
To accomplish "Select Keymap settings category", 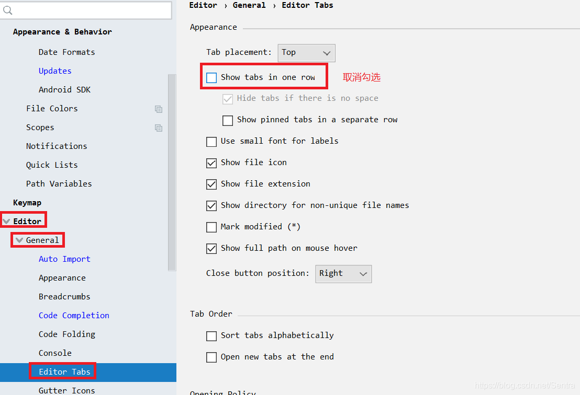I will [27, 203].
